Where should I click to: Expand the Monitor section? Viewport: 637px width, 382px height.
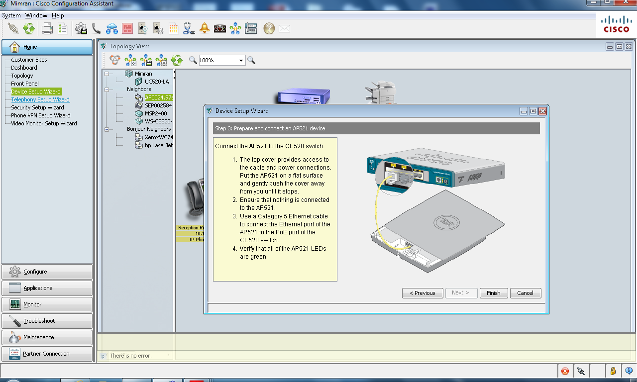point(47,304)
